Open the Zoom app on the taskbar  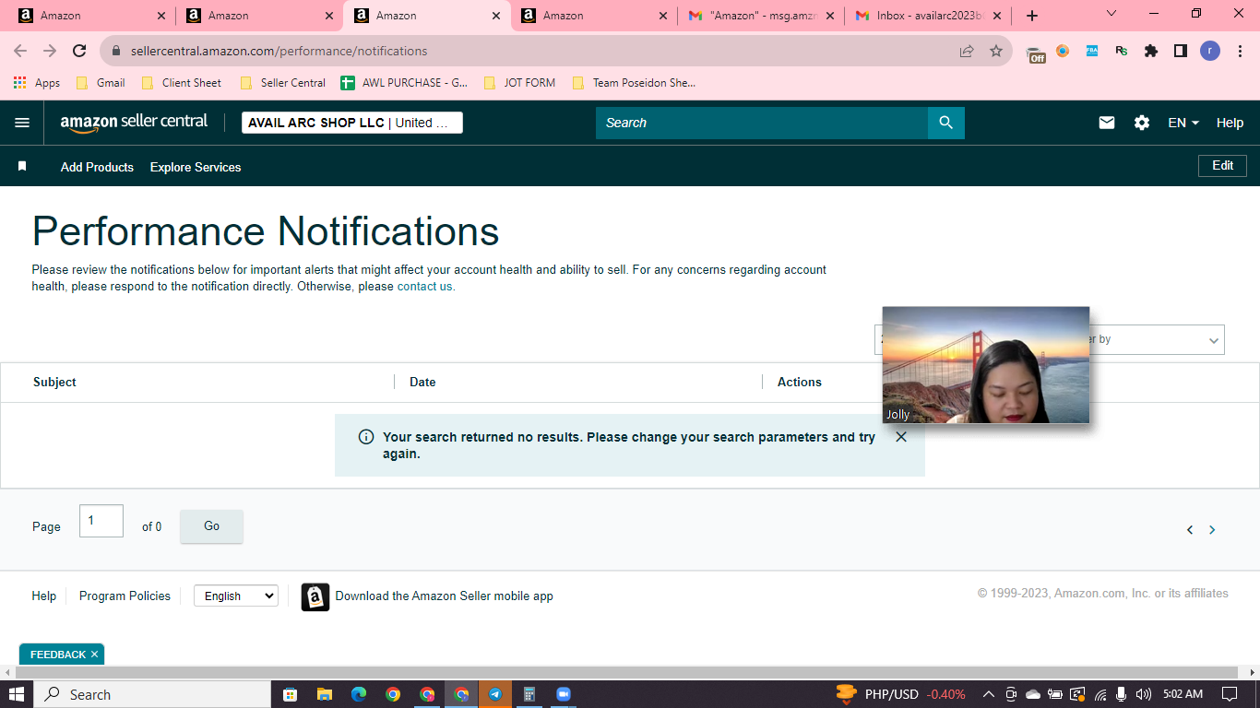coord(564,694)
